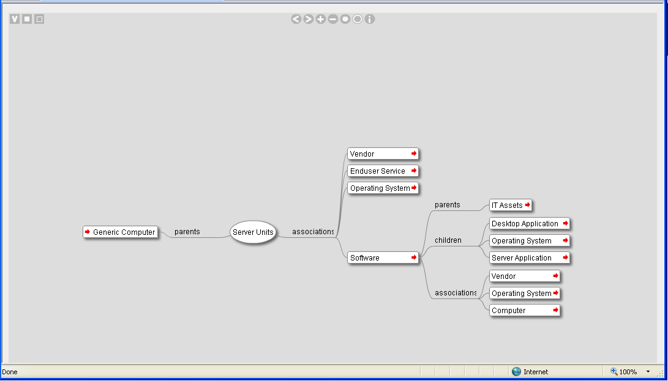Click the hollow circle toolbar icon
This screenshot has width=668, height=381.
358,19
